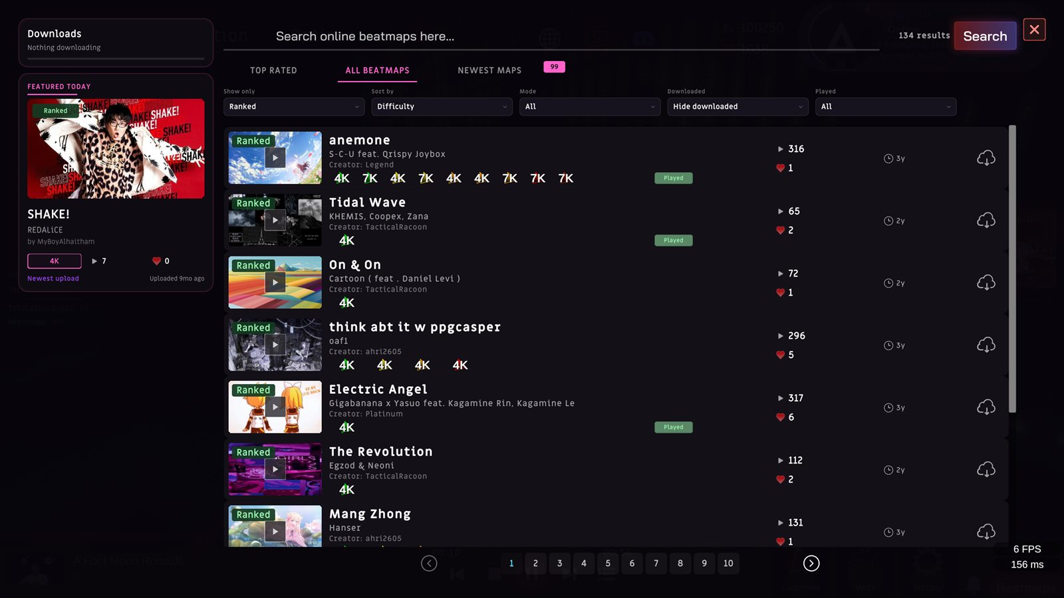Click the heart icon on The Revolution
The width and height of the screenshot is (1064, 598).
[781, 480]
